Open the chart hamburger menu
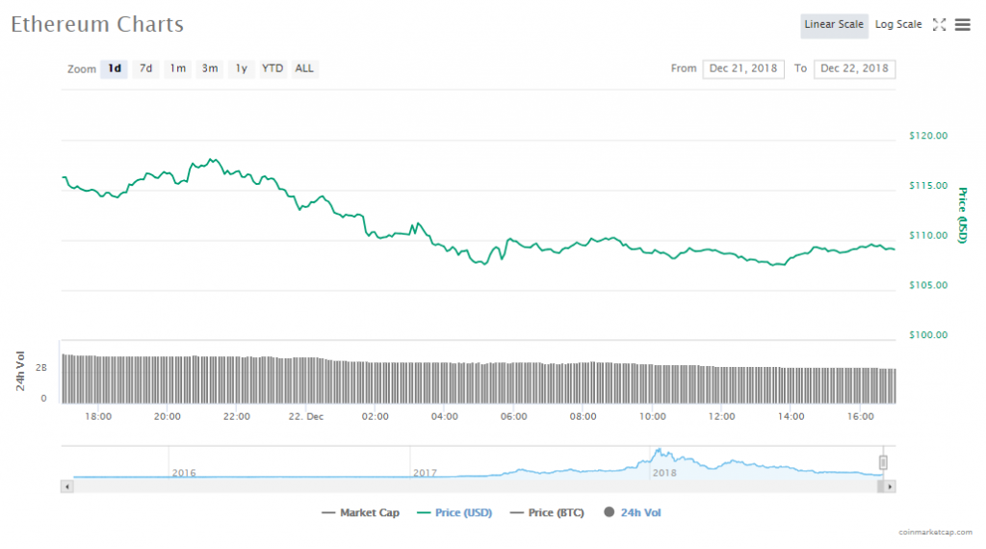 pyautogui.click(x=962, y=25)
